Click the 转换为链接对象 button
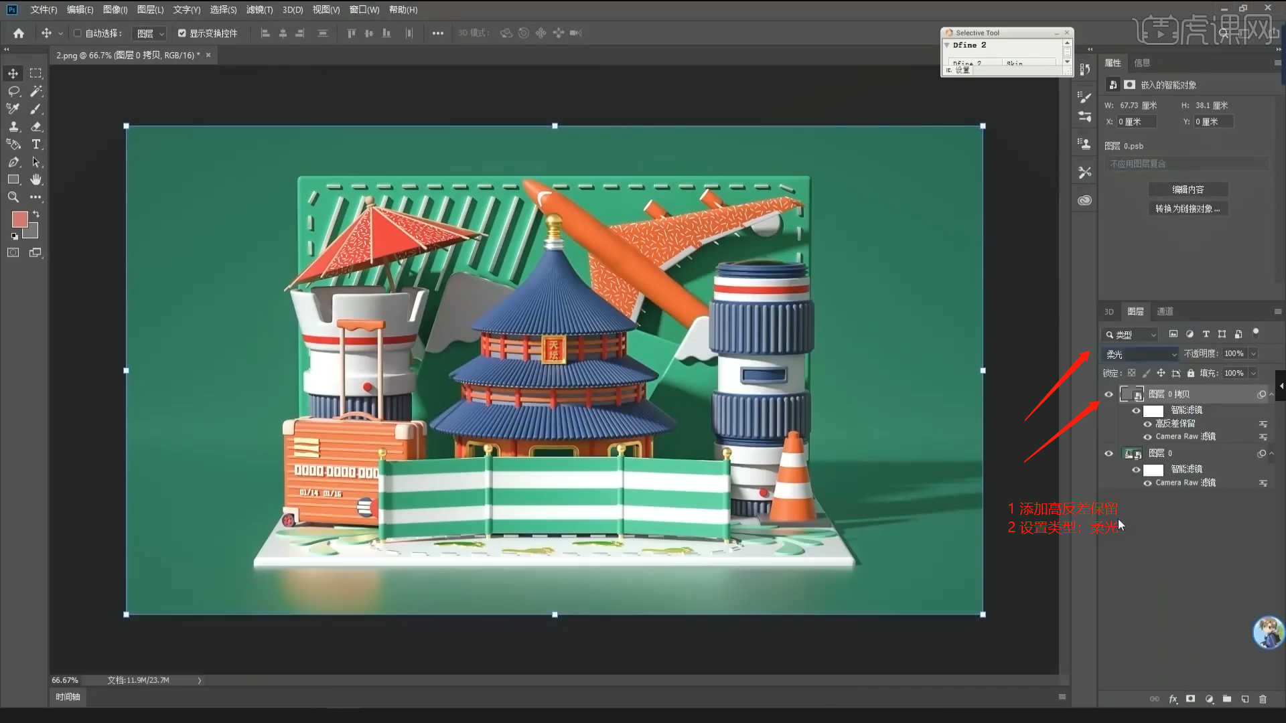This screenshot has height=723, width=1286. click(x=1188, y=209)
